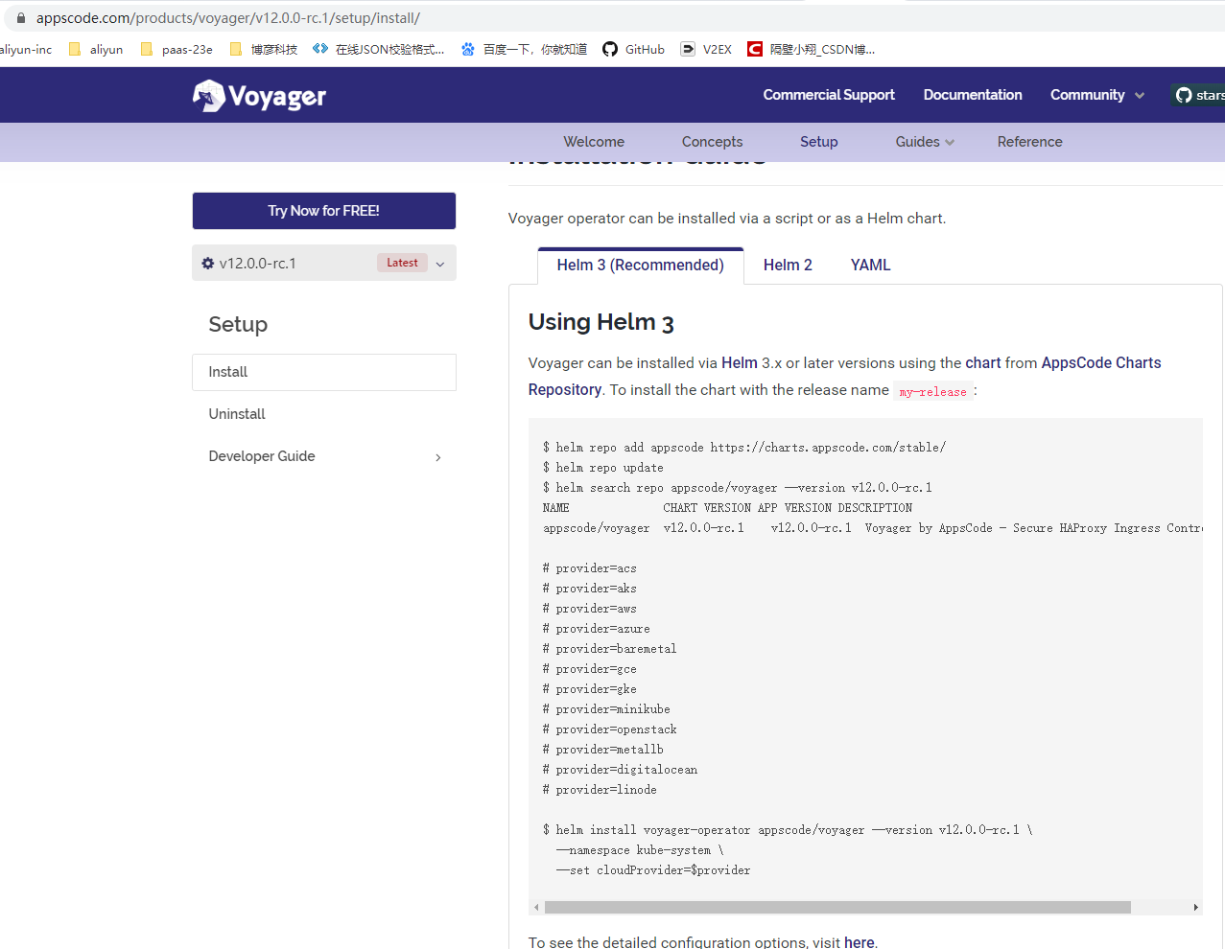Open the V2EX bookmark
The height and width of the screenshot is (949, 1225).
(706, 49)
